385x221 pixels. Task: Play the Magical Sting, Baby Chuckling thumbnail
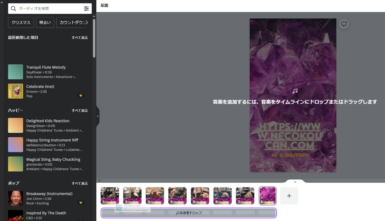16,164
